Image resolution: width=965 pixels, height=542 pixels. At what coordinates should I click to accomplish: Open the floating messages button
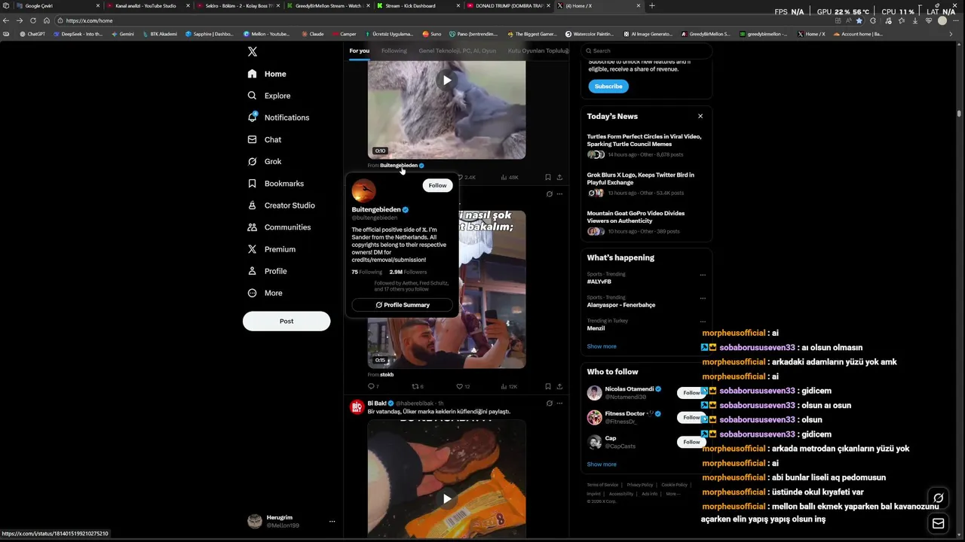click(938, 524)
